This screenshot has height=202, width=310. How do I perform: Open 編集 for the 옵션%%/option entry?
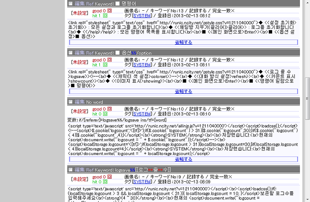coord(80,53)
